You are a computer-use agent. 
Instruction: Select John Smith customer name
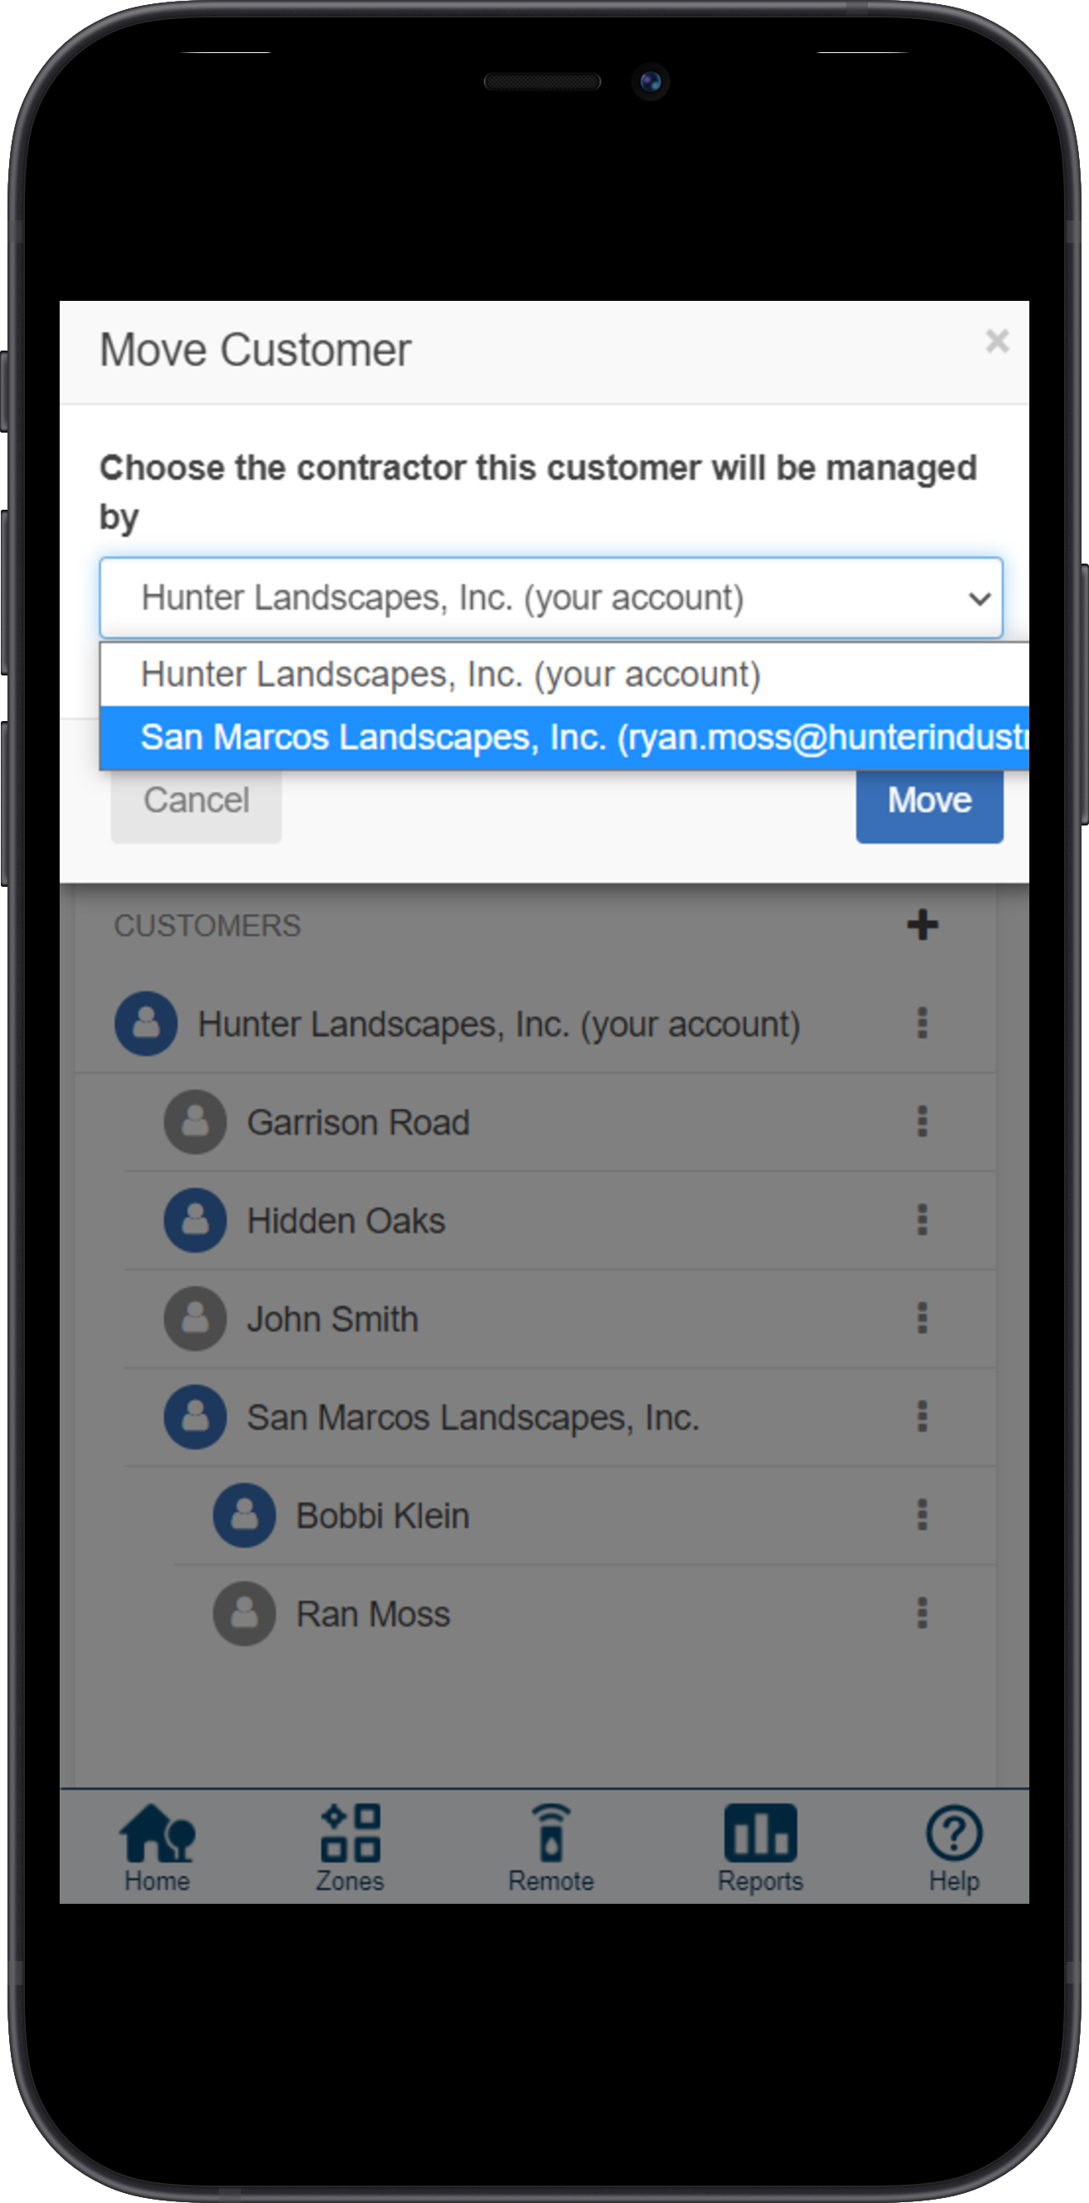[333, 1319]
